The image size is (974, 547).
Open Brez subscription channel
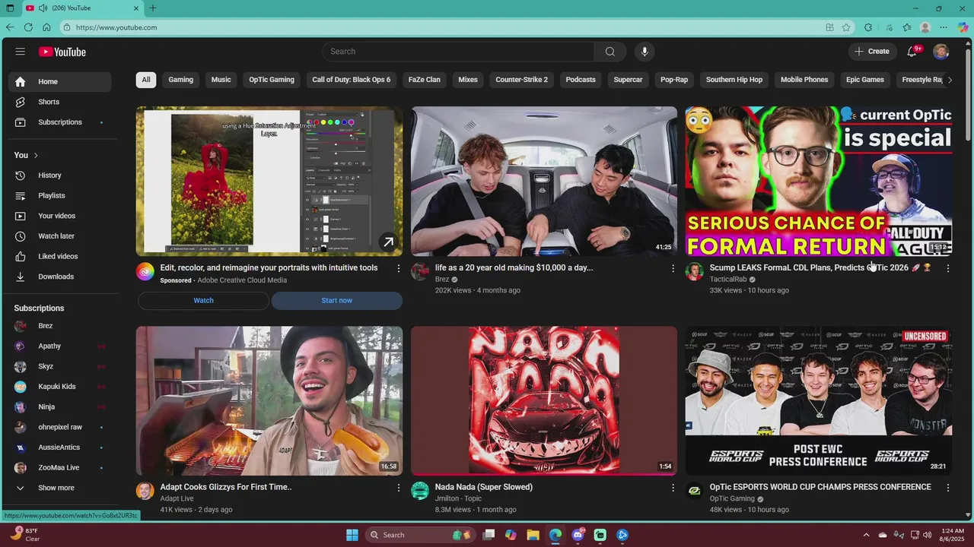pyautogui.click(x=60, y=326)
